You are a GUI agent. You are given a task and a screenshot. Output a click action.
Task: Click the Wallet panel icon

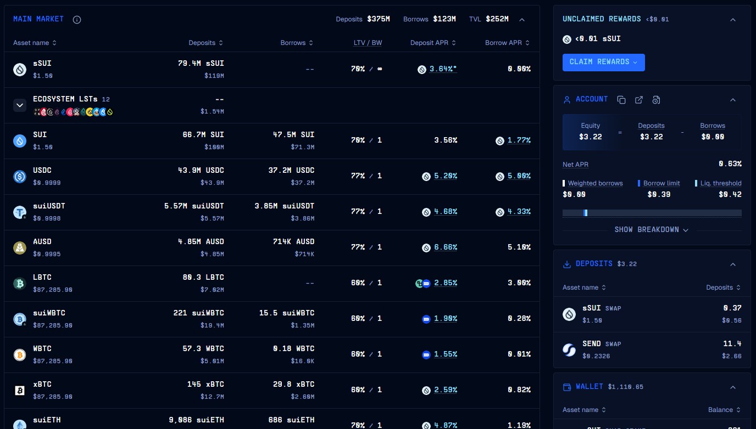pyautogui.click(x=567, y=387)
